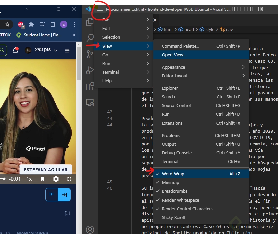Add a bookmark in video player
The height and width of the screenshot is (234, 278).
[x=43, y=179]
